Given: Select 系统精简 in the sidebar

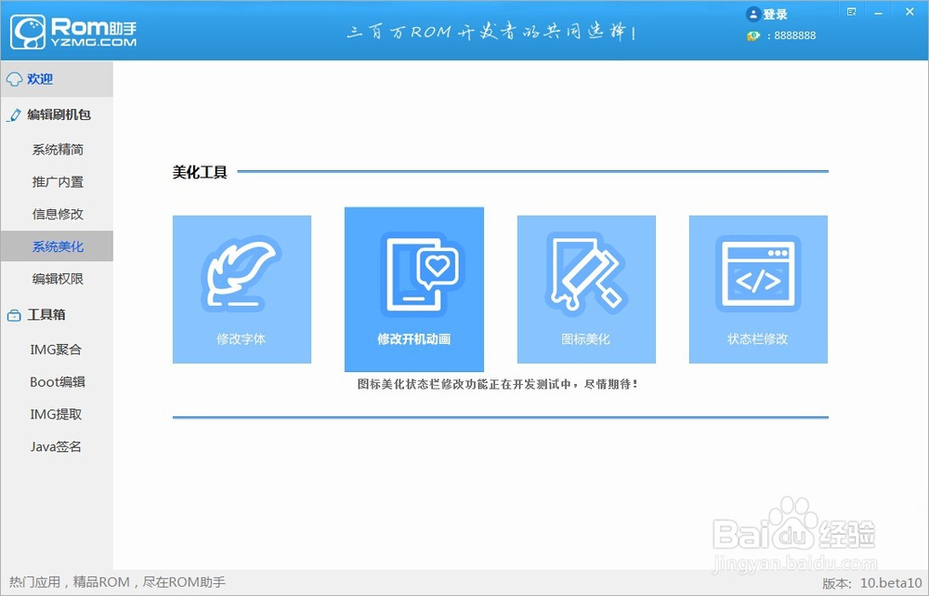Looking at the screenshot, I should 59,149.
